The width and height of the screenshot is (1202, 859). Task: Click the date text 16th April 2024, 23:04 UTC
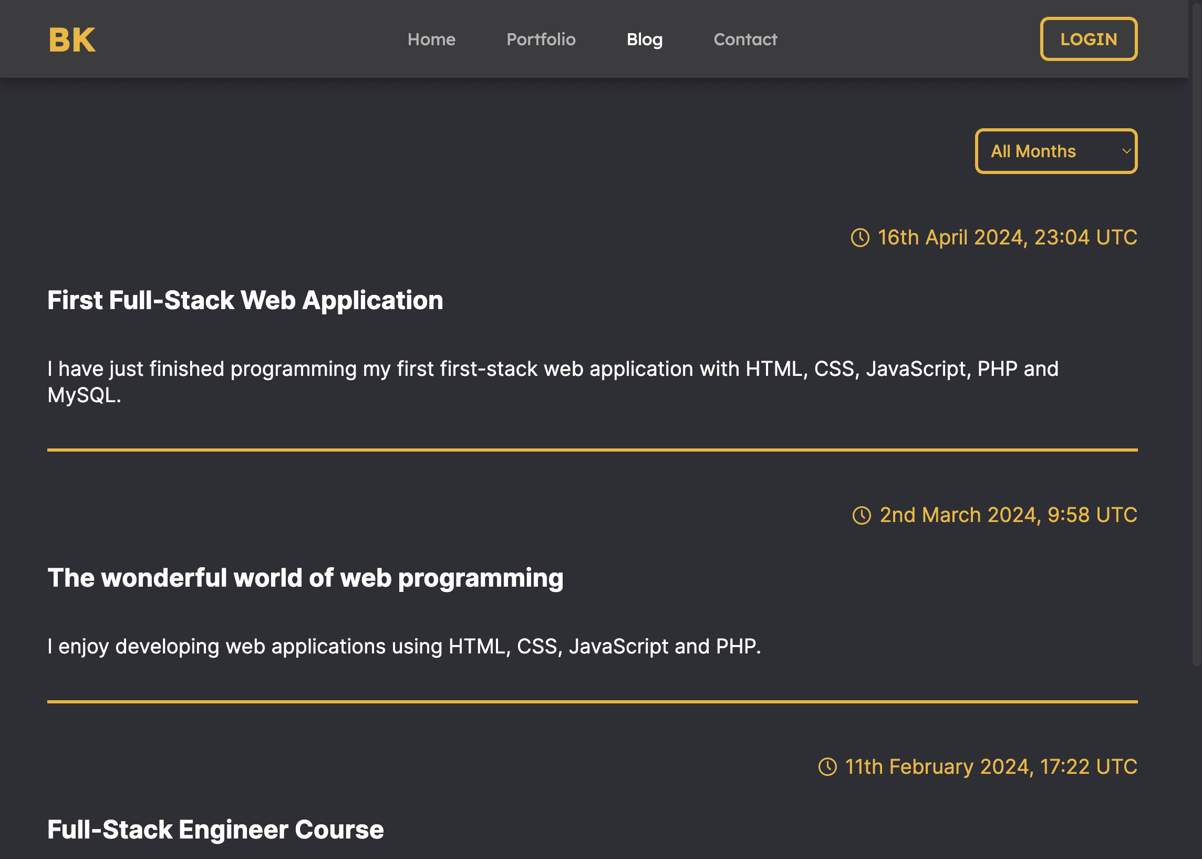pos(1007,238)
